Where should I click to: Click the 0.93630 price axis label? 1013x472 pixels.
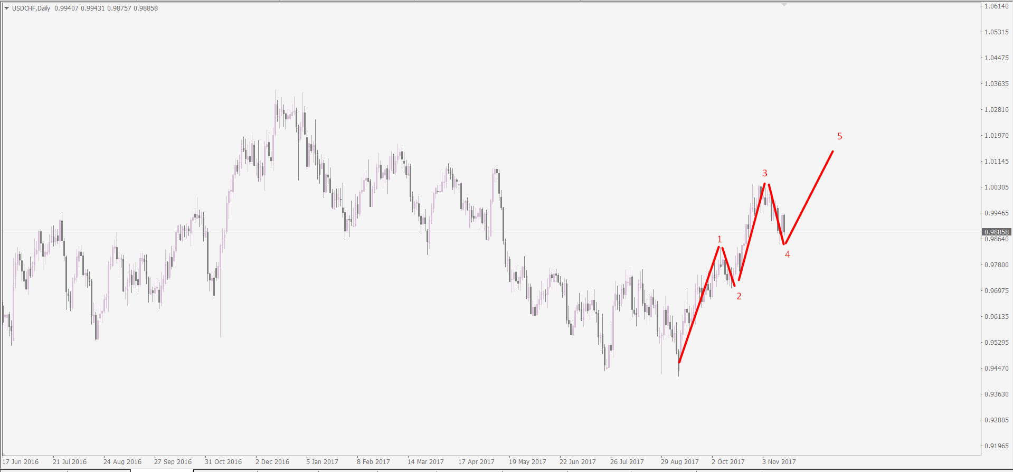(997, 394)
